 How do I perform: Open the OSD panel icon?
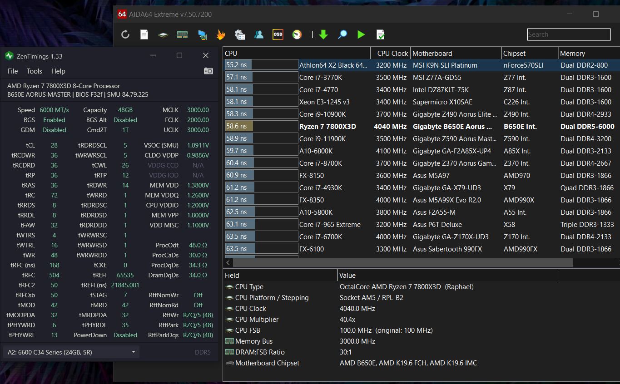point(278,34)
